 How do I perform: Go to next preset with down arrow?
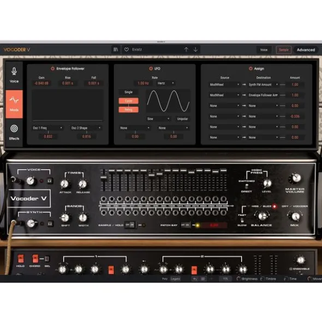[195, 50]
